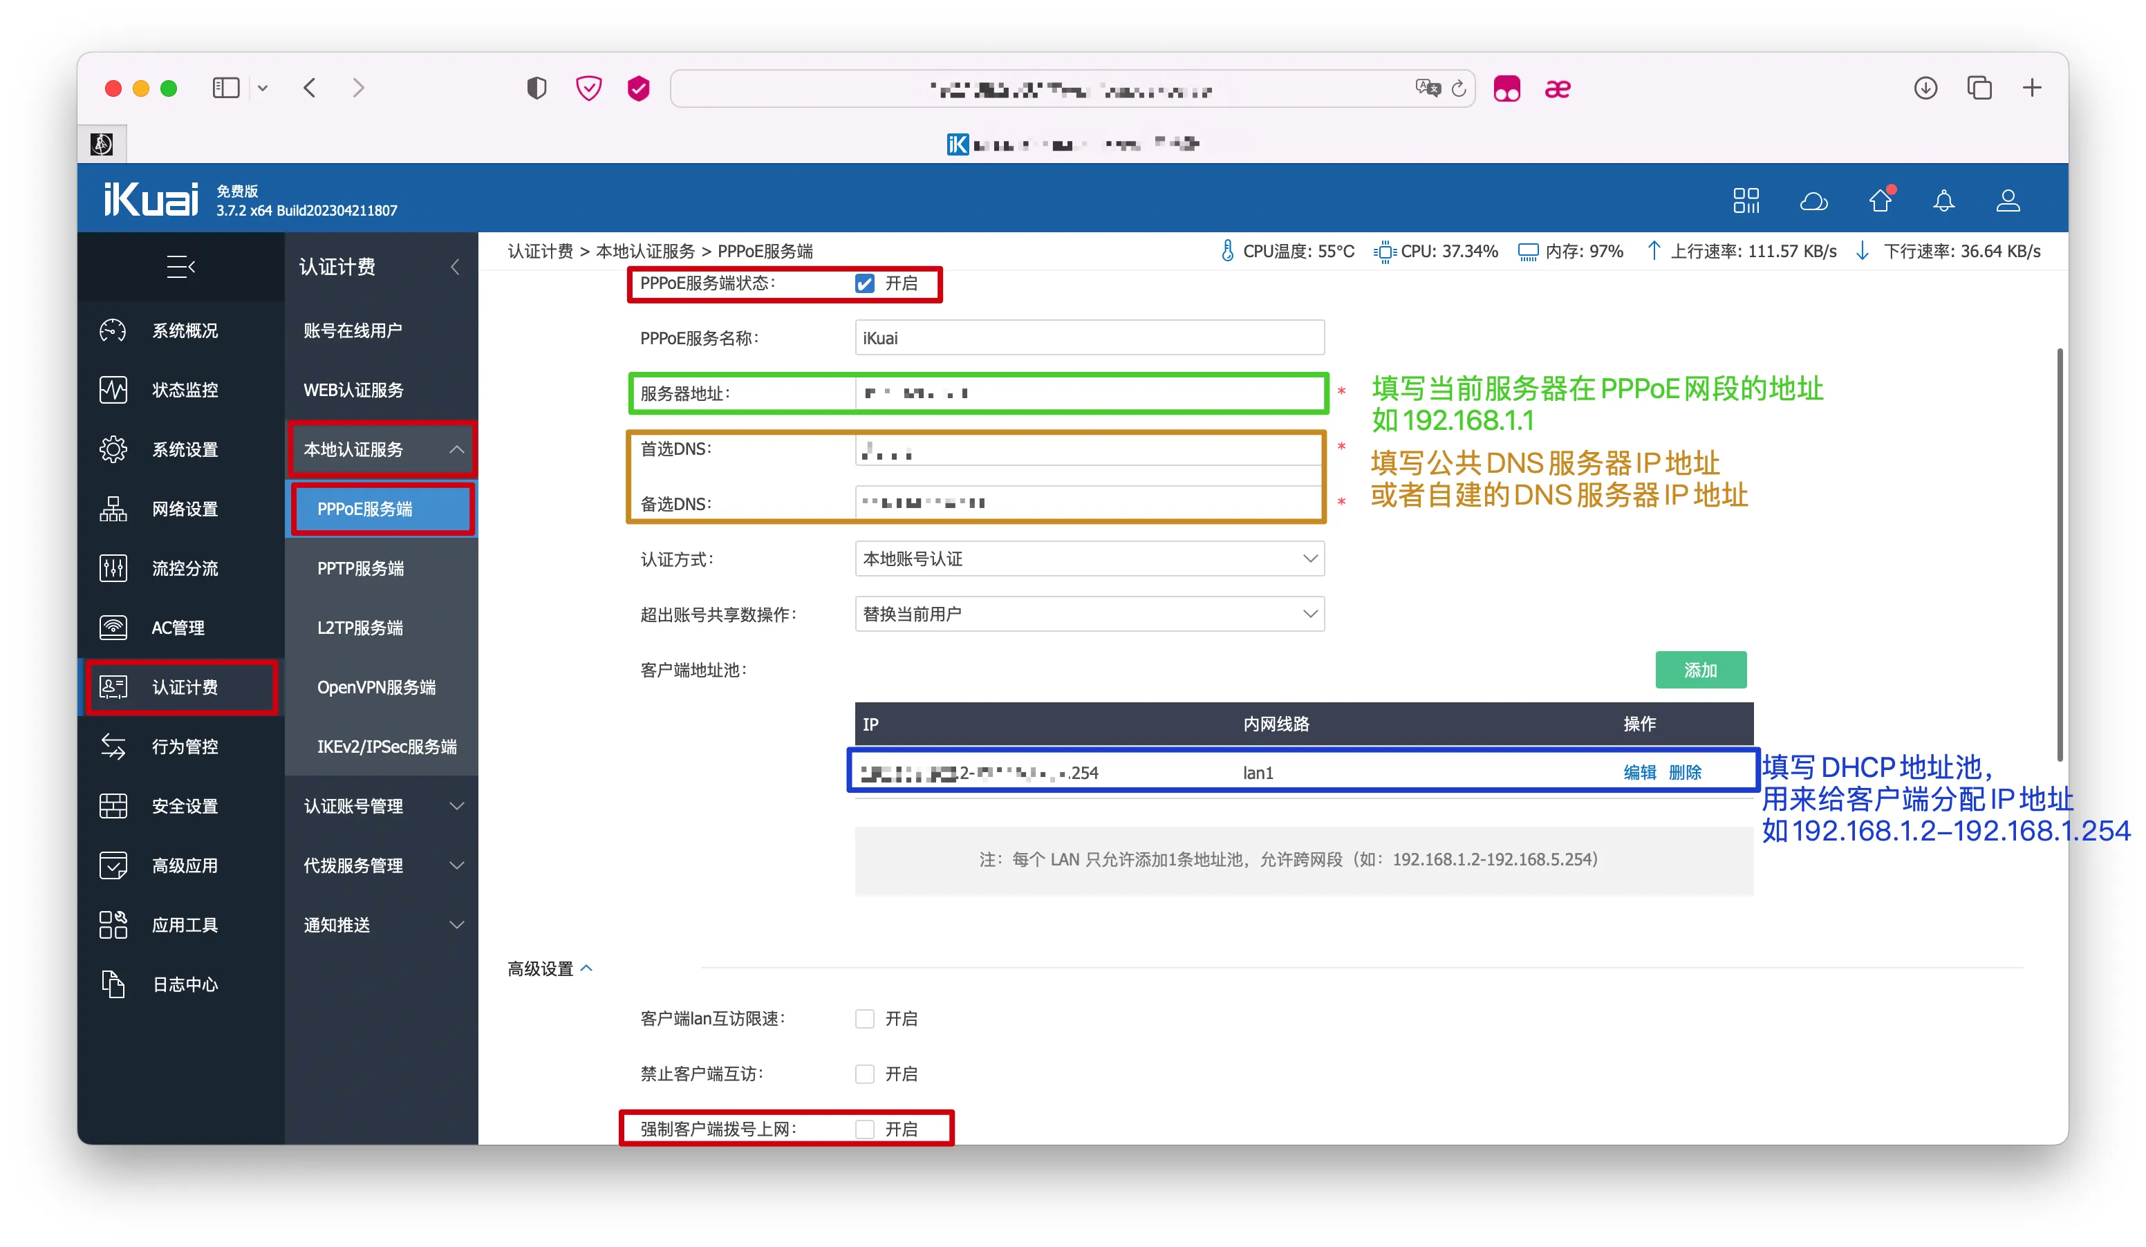Open the iKuai app grid icon
2146x1247 pixels.
1746,200
